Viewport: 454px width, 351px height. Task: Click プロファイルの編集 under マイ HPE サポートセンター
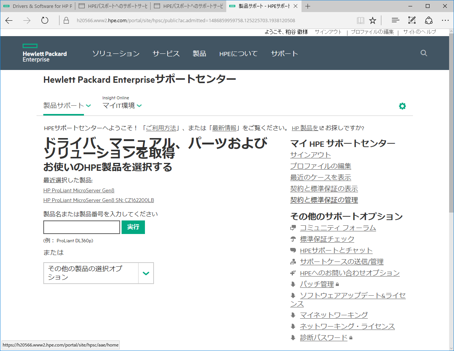321,166
